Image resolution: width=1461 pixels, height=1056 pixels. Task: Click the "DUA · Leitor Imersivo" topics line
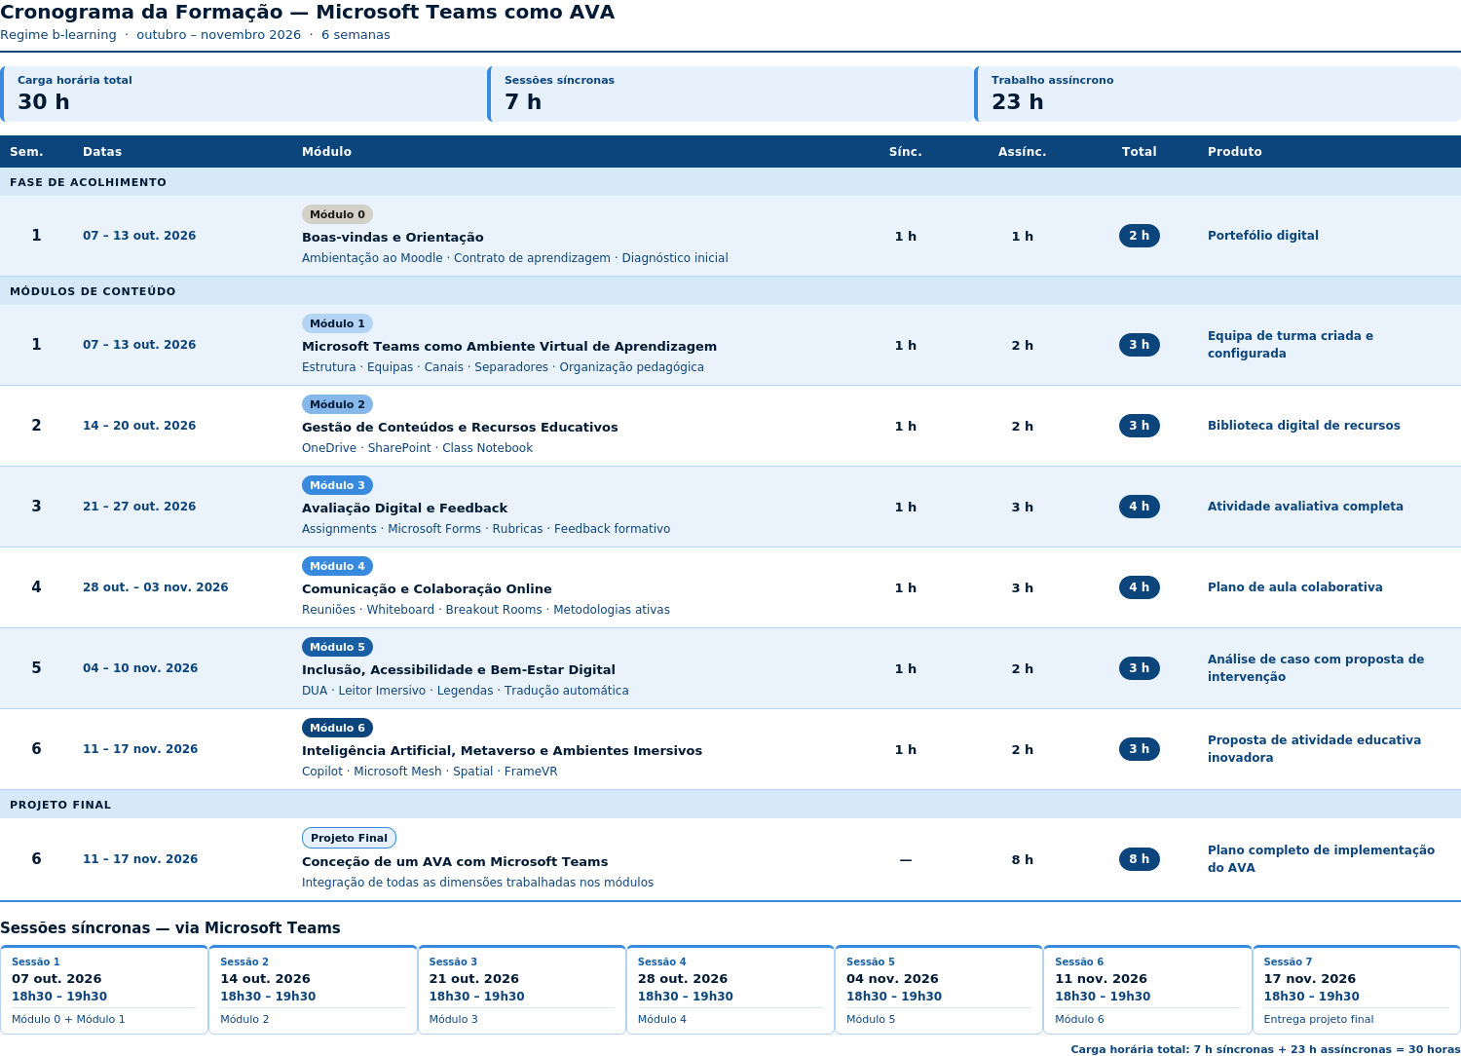(466, 691)
